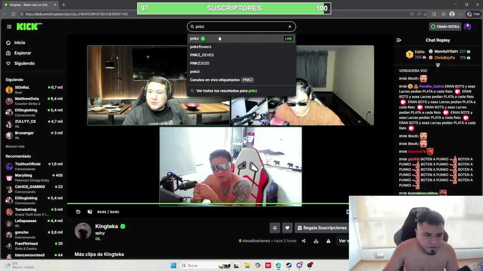
Task: Share the clip with share icon
Action: (303, 241)
